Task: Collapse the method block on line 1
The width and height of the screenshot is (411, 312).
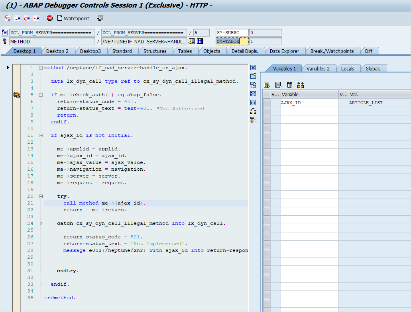Action: pyautogui.click(x=41, y=68)
